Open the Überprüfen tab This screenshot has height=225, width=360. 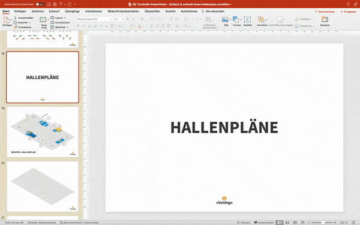point(152,11)
